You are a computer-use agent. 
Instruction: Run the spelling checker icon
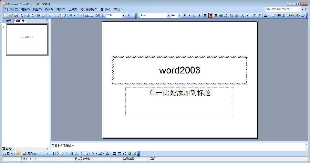[x=38, y=15]
